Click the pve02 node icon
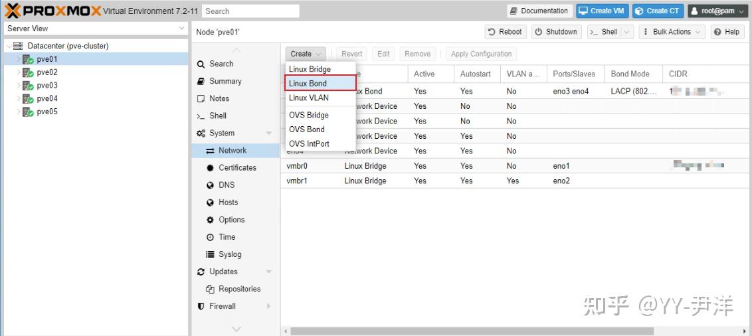 [28, 72]
